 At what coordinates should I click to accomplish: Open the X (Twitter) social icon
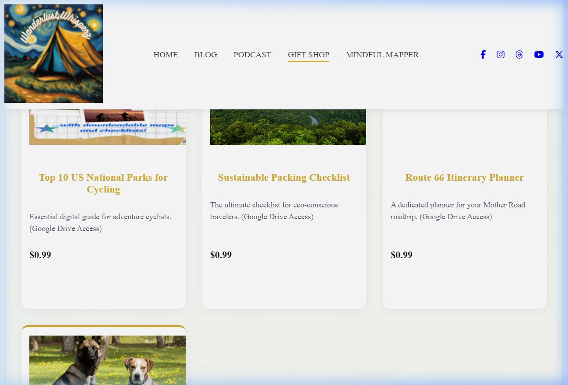pos(559,55)
